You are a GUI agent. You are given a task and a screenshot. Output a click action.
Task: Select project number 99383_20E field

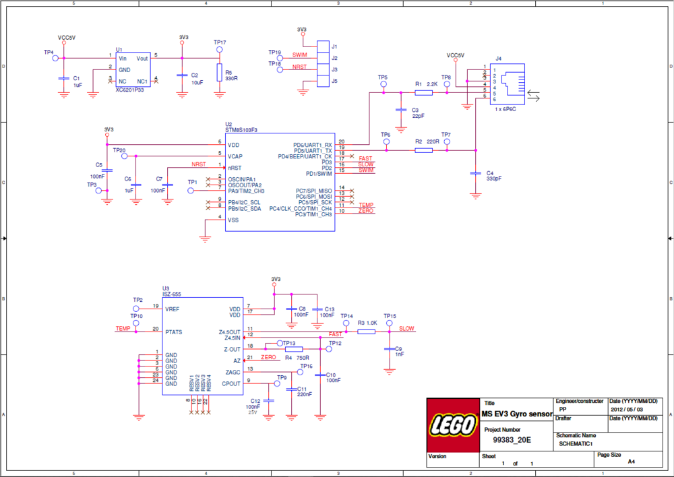[512, 439]
